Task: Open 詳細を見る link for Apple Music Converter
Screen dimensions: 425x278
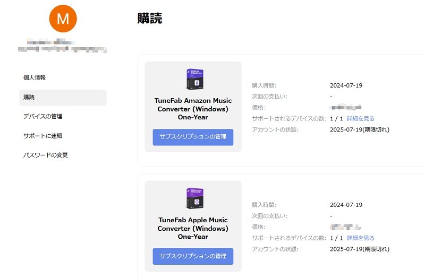Action: (361, 238)
